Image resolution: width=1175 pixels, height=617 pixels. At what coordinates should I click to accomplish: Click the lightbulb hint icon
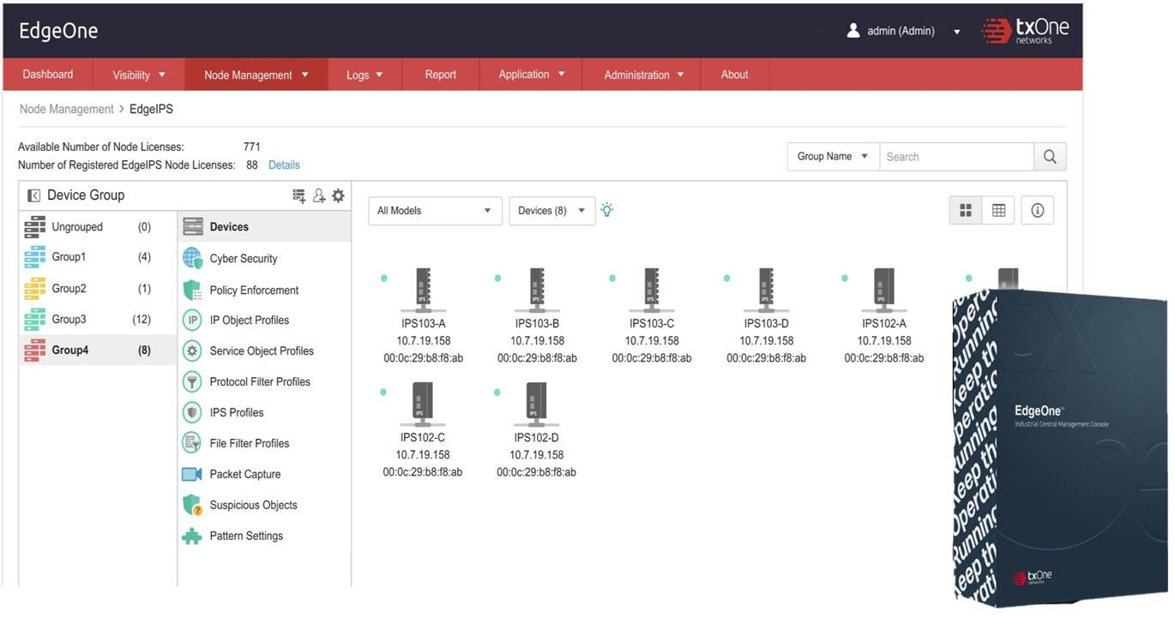pos(607,210)
